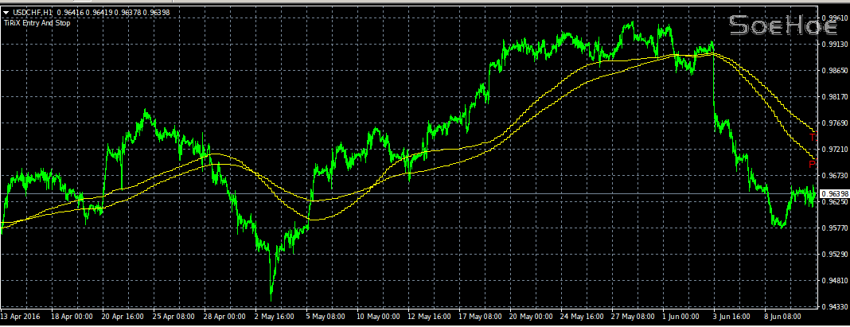
Task: Click the red T marker
Action: point(812,137)
